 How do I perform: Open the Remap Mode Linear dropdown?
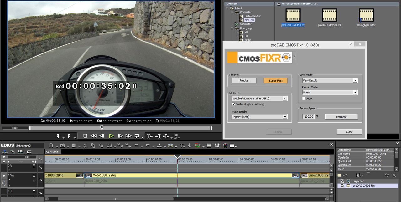coord(330,93)
